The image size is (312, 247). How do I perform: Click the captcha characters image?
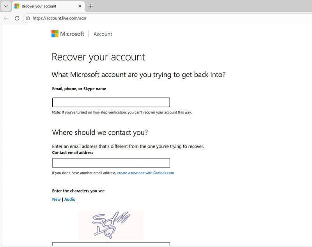coord(111,225)
